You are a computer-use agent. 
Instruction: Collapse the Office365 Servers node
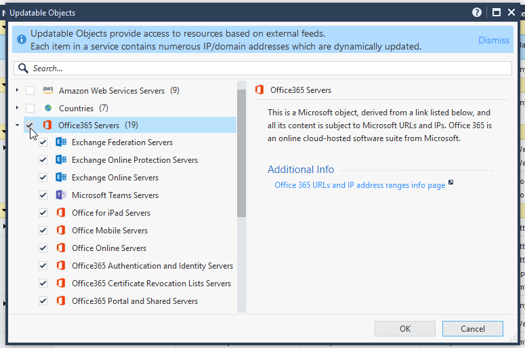click(x=17, y=125)
